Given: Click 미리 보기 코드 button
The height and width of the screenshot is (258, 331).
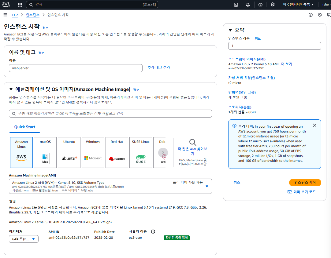Looking at the screenshot, I should pyautogui.click(x=302, y=192).
